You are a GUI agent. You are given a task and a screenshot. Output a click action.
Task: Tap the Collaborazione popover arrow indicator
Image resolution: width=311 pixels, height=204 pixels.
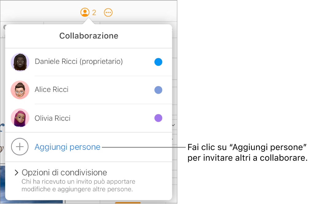click(88, 22)
